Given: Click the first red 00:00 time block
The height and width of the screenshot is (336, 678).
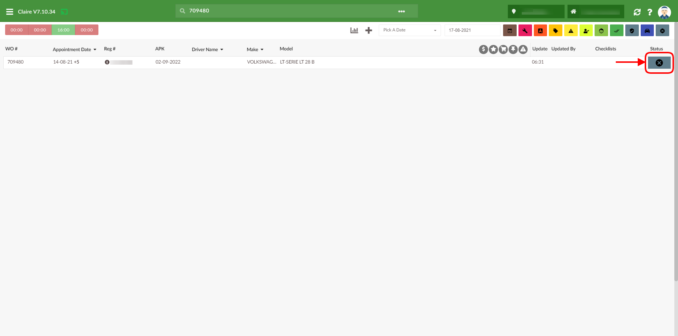Looking at the screenshot, I should click(x=16, y=30).
